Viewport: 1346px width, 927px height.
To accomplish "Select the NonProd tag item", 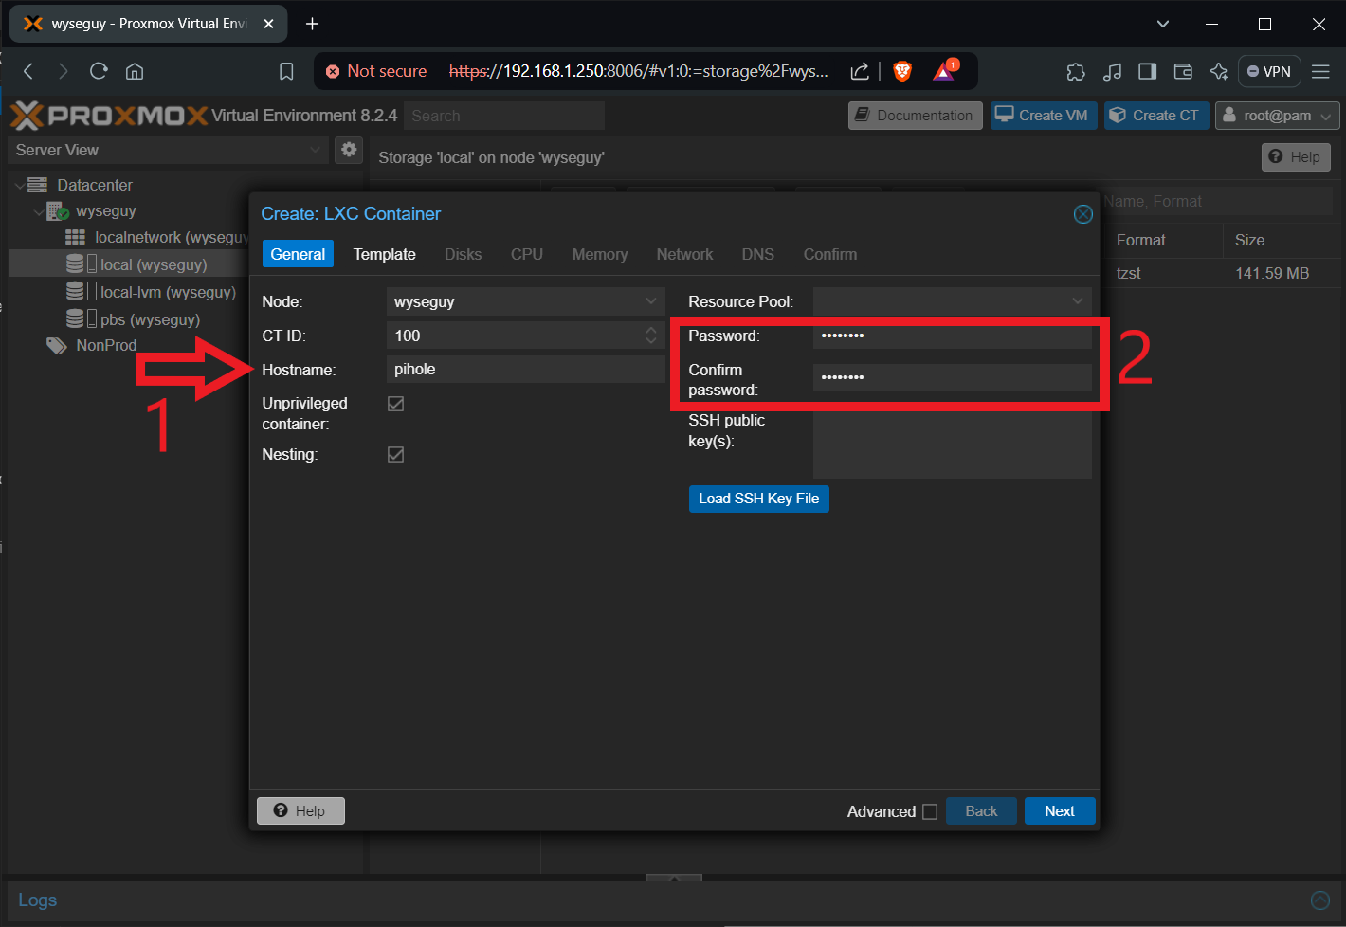I will [92, 346].
